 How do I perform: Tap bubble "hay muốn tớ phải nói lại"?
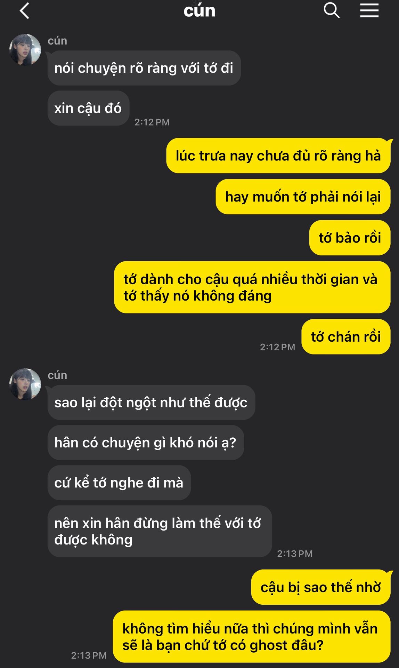303,197
